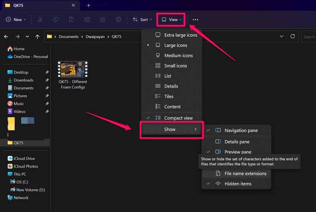Toggle Hidden items visibility
Viewport: 316px width, 212px height.
coord(238,184)
